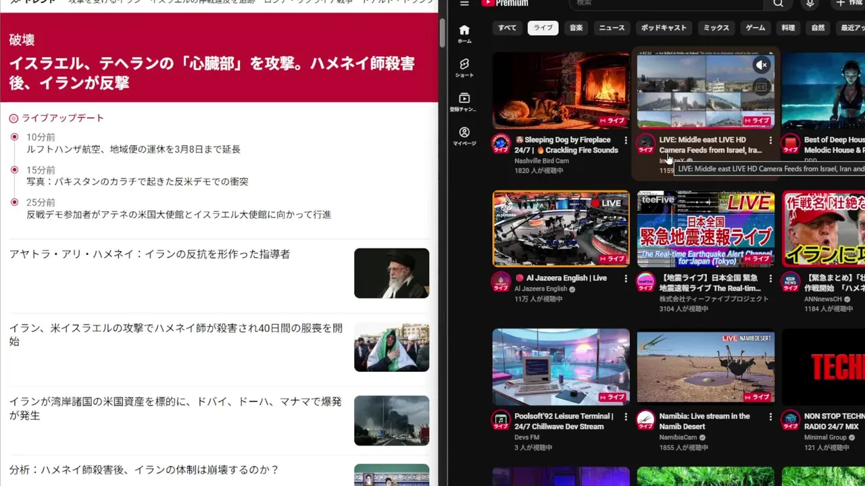
Task: Click the NamibiaCam channel avatar
Action: 646,421
